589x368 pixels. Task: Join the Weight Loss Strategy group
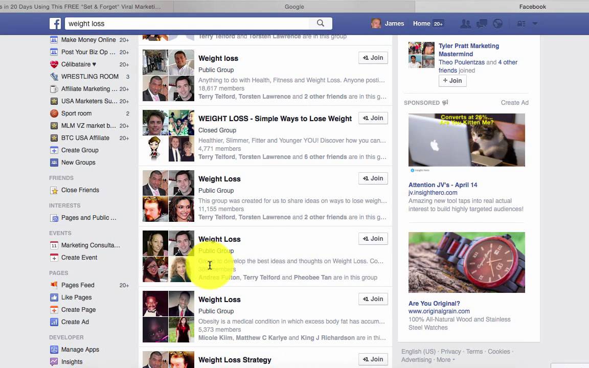point(373,359)
